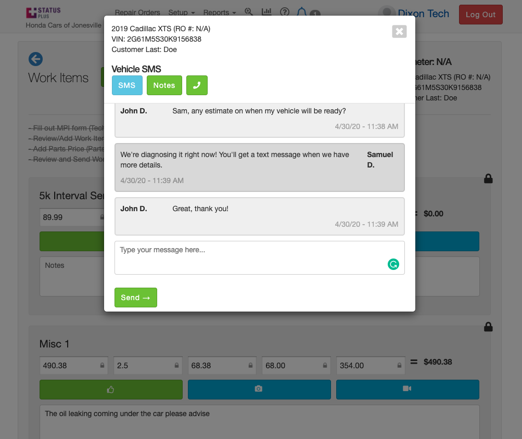Image resolution: width=522 pixels, height=439 pixels.
Task: Click the Grammarly icon in message box
Action: point(393,264)
